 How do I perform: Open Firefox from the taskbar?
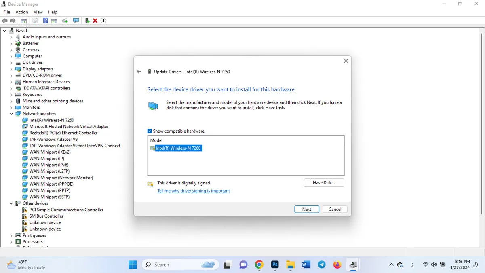[x=337, y=265]
